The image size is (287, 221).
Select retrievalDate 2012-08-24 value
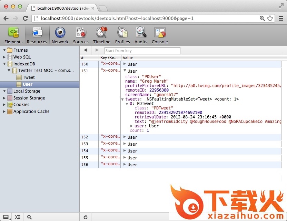201,117
